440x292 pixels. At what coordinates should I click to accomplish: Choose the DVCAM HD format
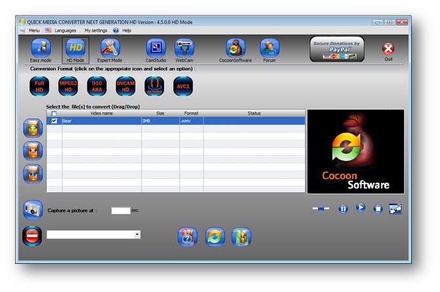[125, 86]
